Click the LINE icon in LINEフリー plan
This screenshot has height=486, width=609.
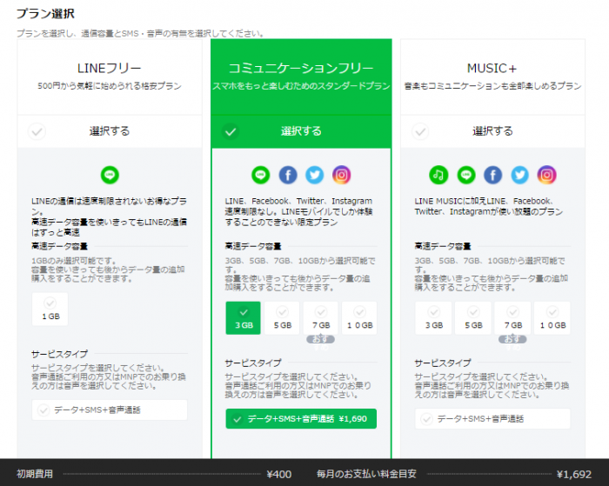(110, 175)
